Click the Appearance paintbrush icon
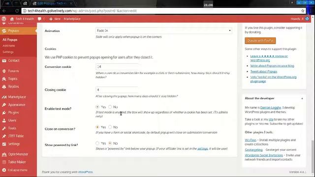Image resolution: width=315 pixels, height=177 pixels. pos(4,105)
